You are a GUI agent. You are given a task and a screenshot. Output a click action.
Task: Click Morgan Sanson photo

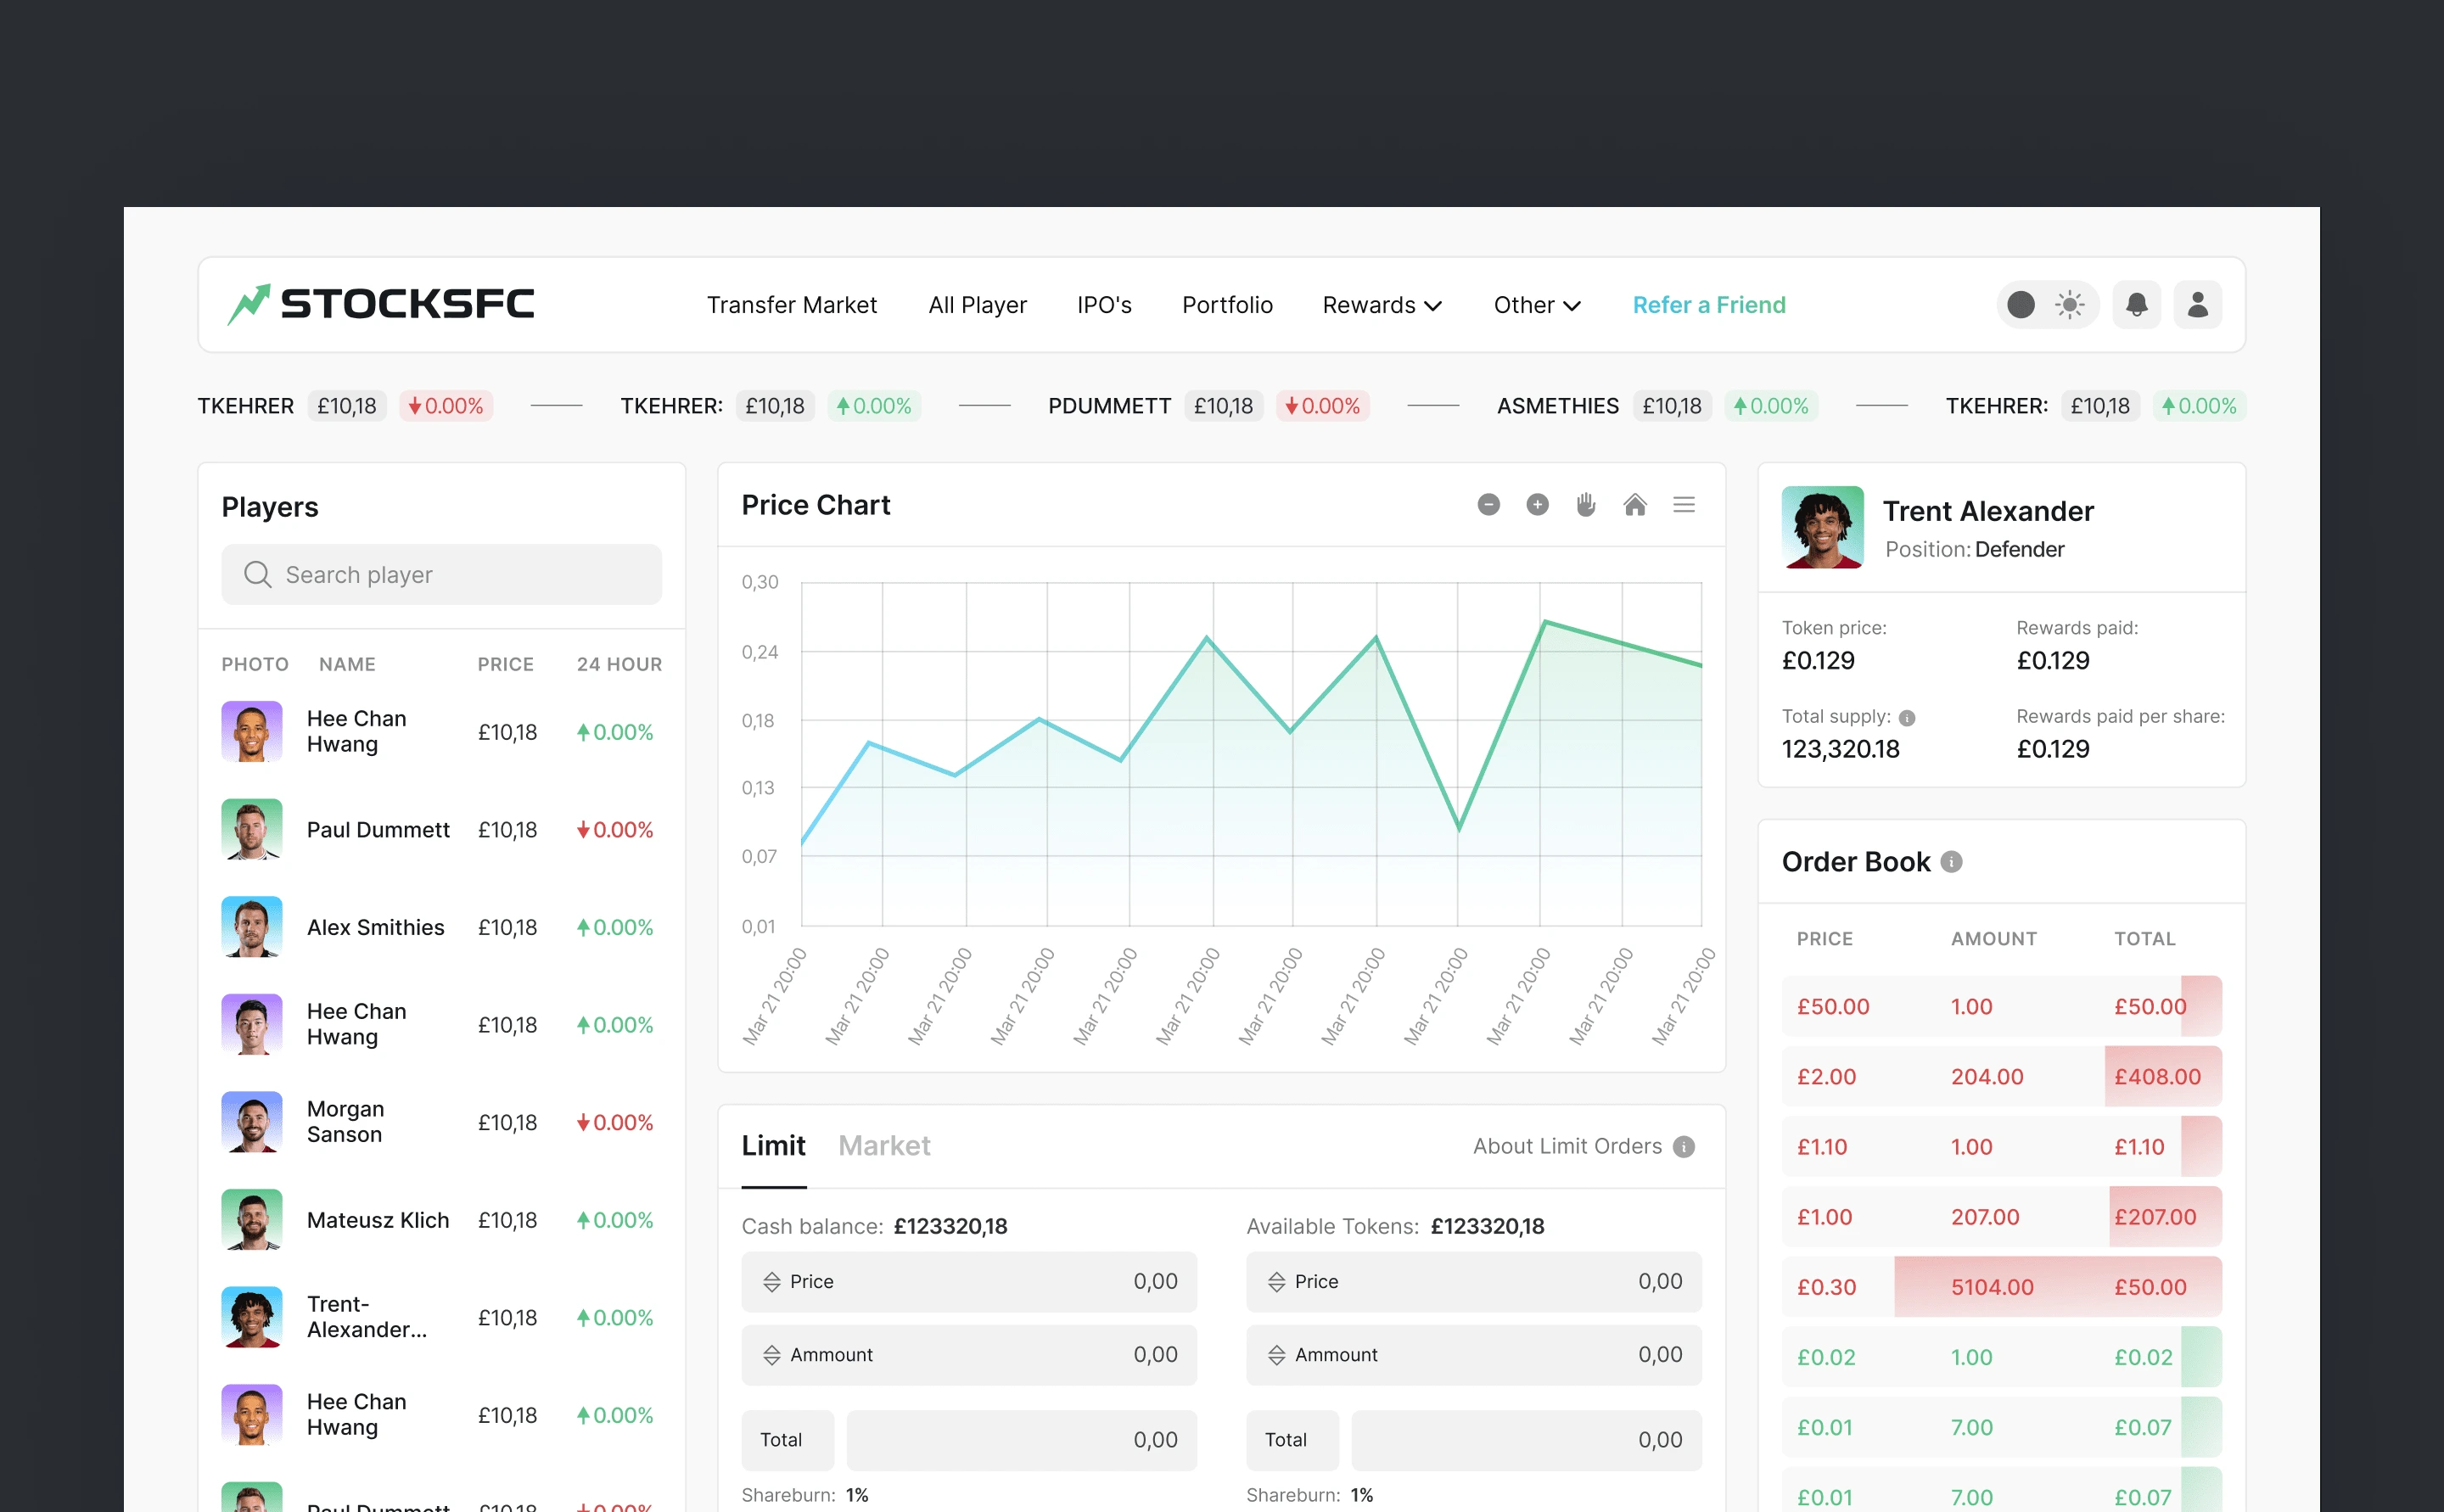252,1122
